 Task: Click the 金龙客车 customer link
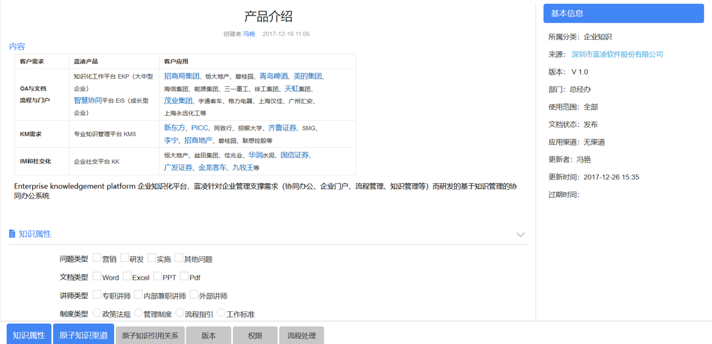point(212,168)
